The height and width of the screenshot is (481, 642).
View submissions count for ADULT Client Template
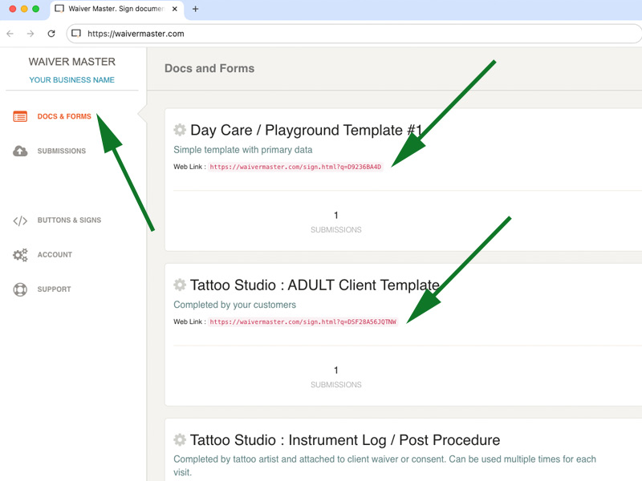click(x=336, y=377)
